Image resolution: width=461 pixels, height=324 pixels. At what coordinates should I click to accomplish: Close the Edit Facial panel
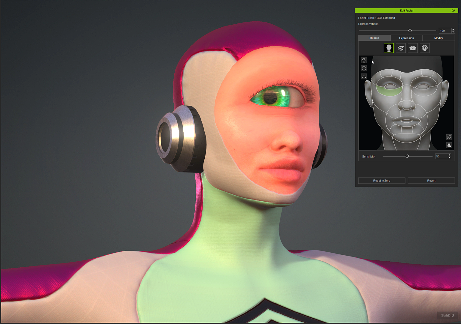453,10
